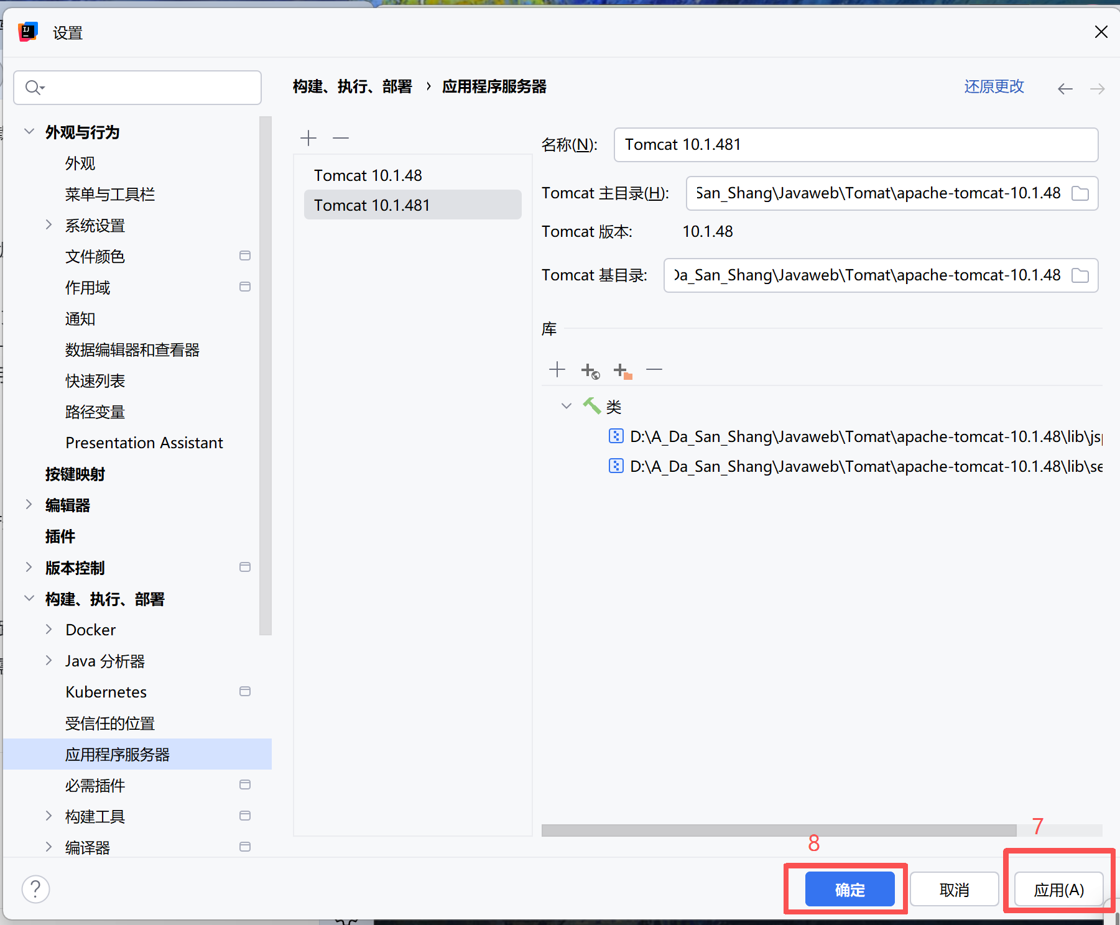Image resolution: width=1120 pixels, height=925 pixels.
Task: Click the settings tree vertical scrollbar
Action: pos(266,375)
